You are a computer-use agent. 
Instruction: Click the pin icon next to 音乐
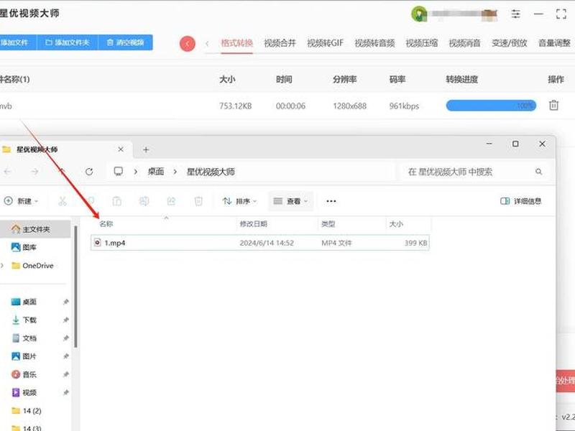65,374
